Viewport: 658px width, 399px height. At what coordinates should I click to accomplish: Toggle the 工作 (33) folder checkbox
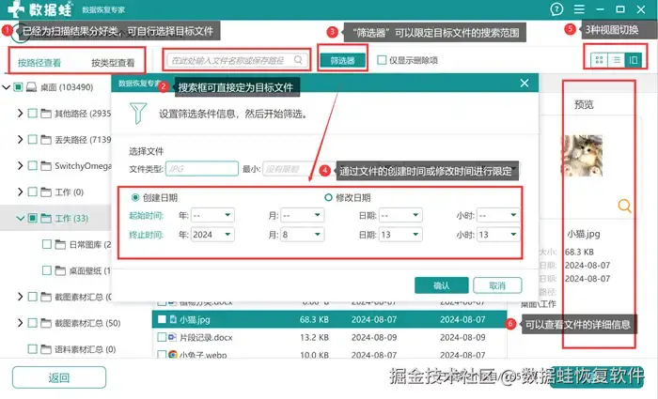(x=32, y=218)
